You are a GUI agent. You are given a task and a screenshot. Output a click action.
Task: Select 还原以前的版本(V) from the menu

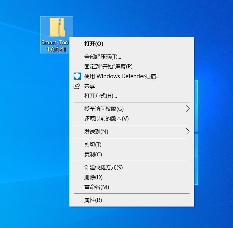[x=106, y=119]
